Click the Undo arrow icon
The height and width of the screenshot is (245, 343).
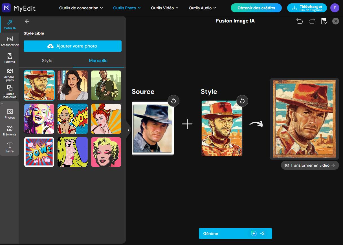pyautogui.click(x=300, y=21)
